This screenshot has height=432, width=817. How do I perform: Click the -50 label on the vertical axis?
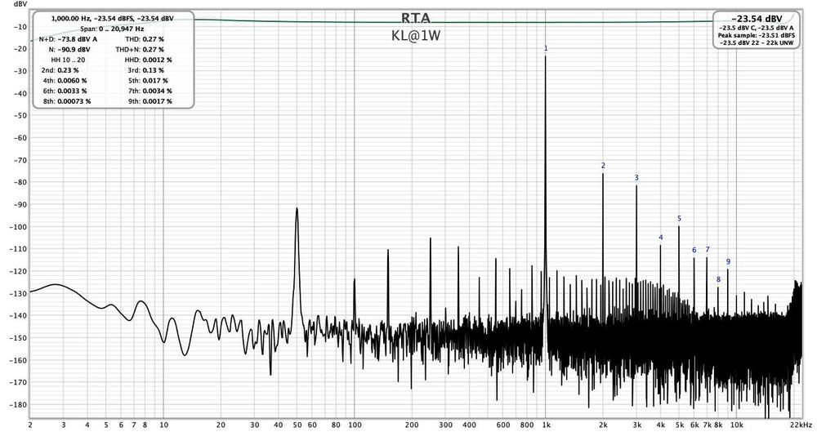click(20, 116)
